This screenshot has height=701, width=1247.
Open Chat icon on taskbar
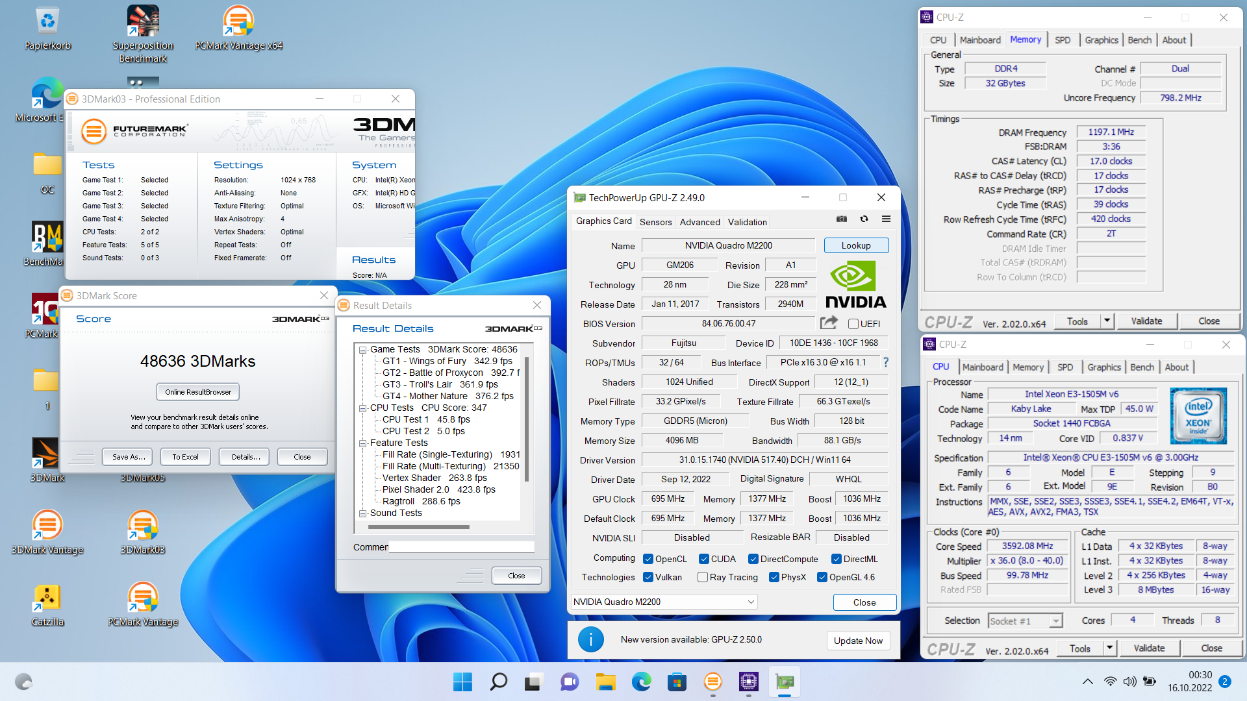point(570,682)
